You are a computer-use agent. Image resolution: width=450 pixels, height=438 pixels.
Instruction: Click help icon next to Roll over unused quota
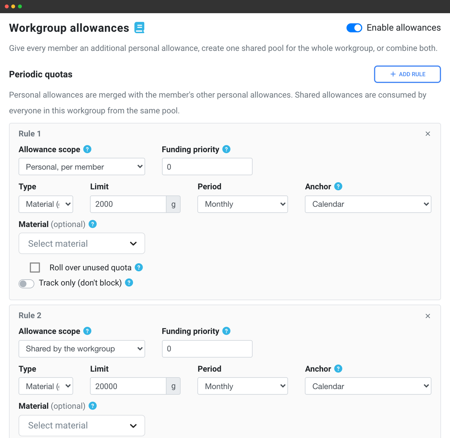tap(139, 267)
